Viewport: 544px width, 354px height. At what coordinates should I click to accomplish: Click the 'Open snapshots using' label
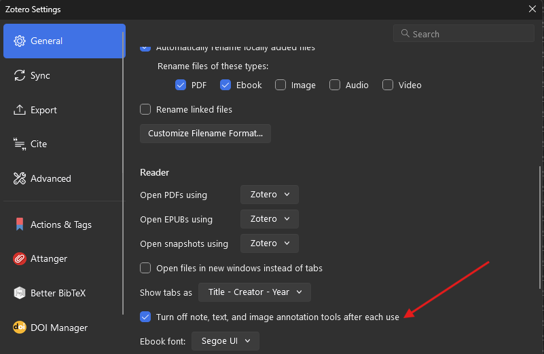pos(184,244)
